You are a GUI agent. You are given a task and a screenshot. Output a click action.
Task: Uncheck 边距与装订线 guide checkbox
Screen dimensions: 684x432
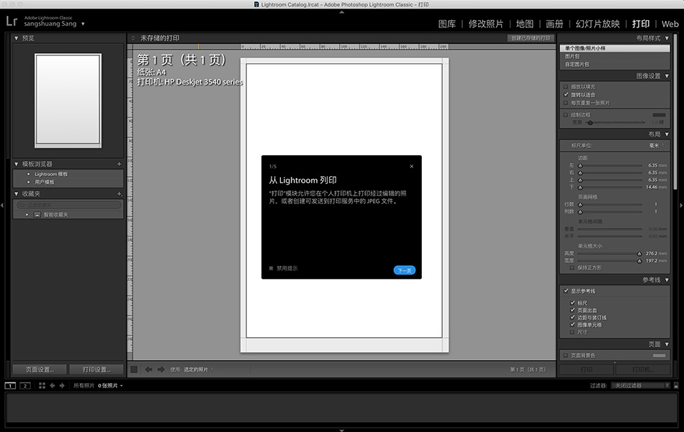point(572,318)
